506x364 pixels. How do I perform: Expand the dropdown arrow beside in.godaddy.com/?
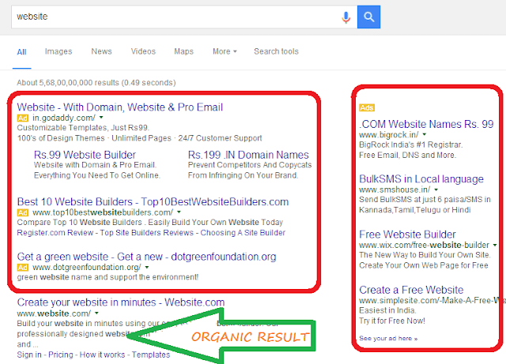[x=101, y=118]
